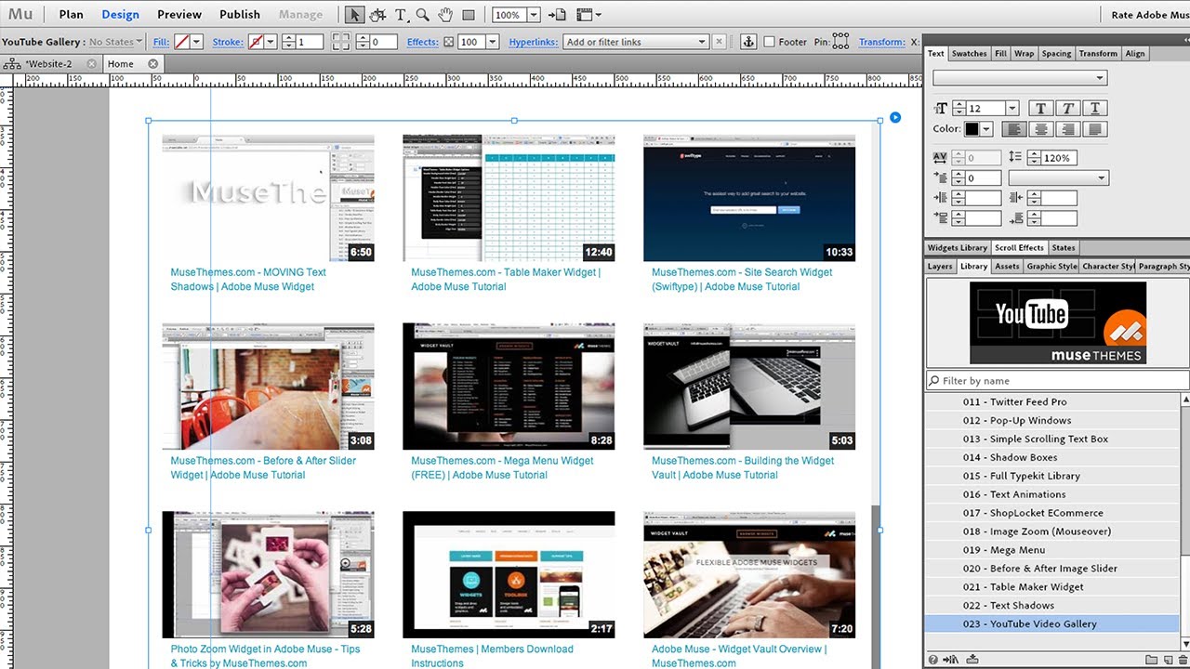This screenshot has height=669, width=1190.
Task: Open the Fill color dropdown
Action: [196, 42]
